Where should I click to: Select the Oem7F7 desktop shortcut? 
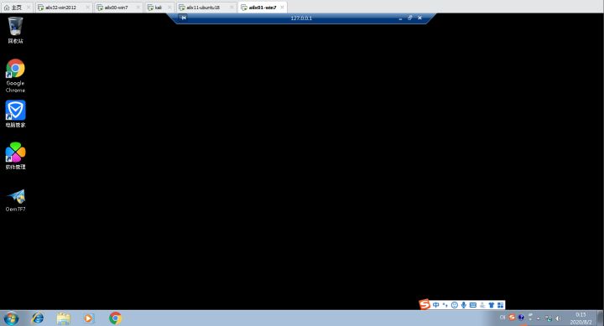tap(15, 200)
